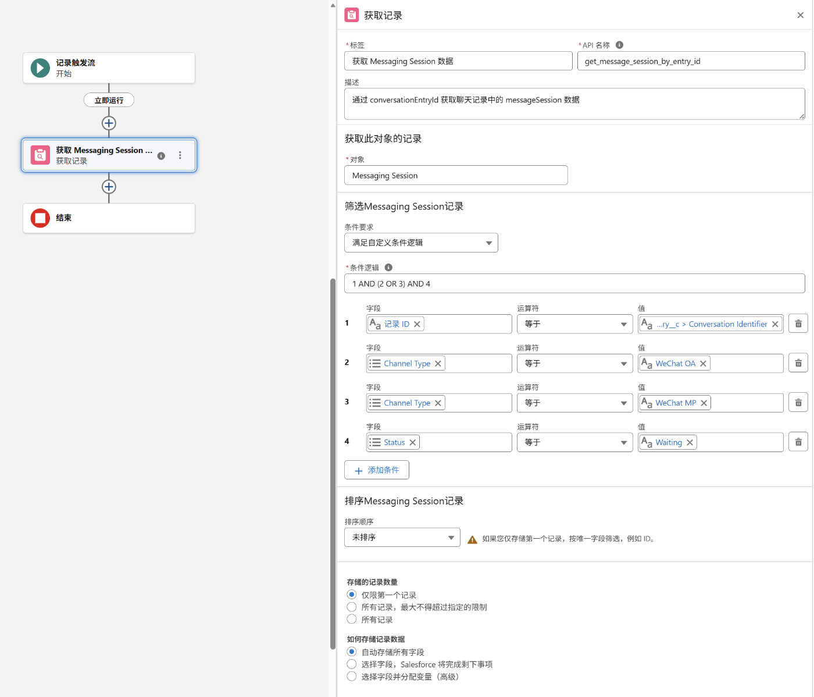The height and width of the screenshot is (697, 814).
Task: Click the info icon beside API 名称
Action: pyautogui.click(x=619, y=45)
